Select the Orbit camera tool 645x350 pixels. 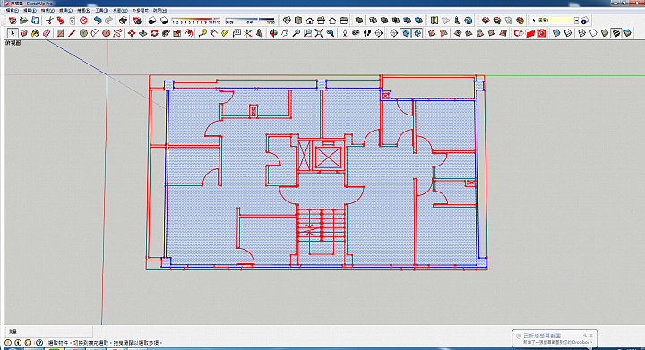pyautogui.click(x=273, y=33)
